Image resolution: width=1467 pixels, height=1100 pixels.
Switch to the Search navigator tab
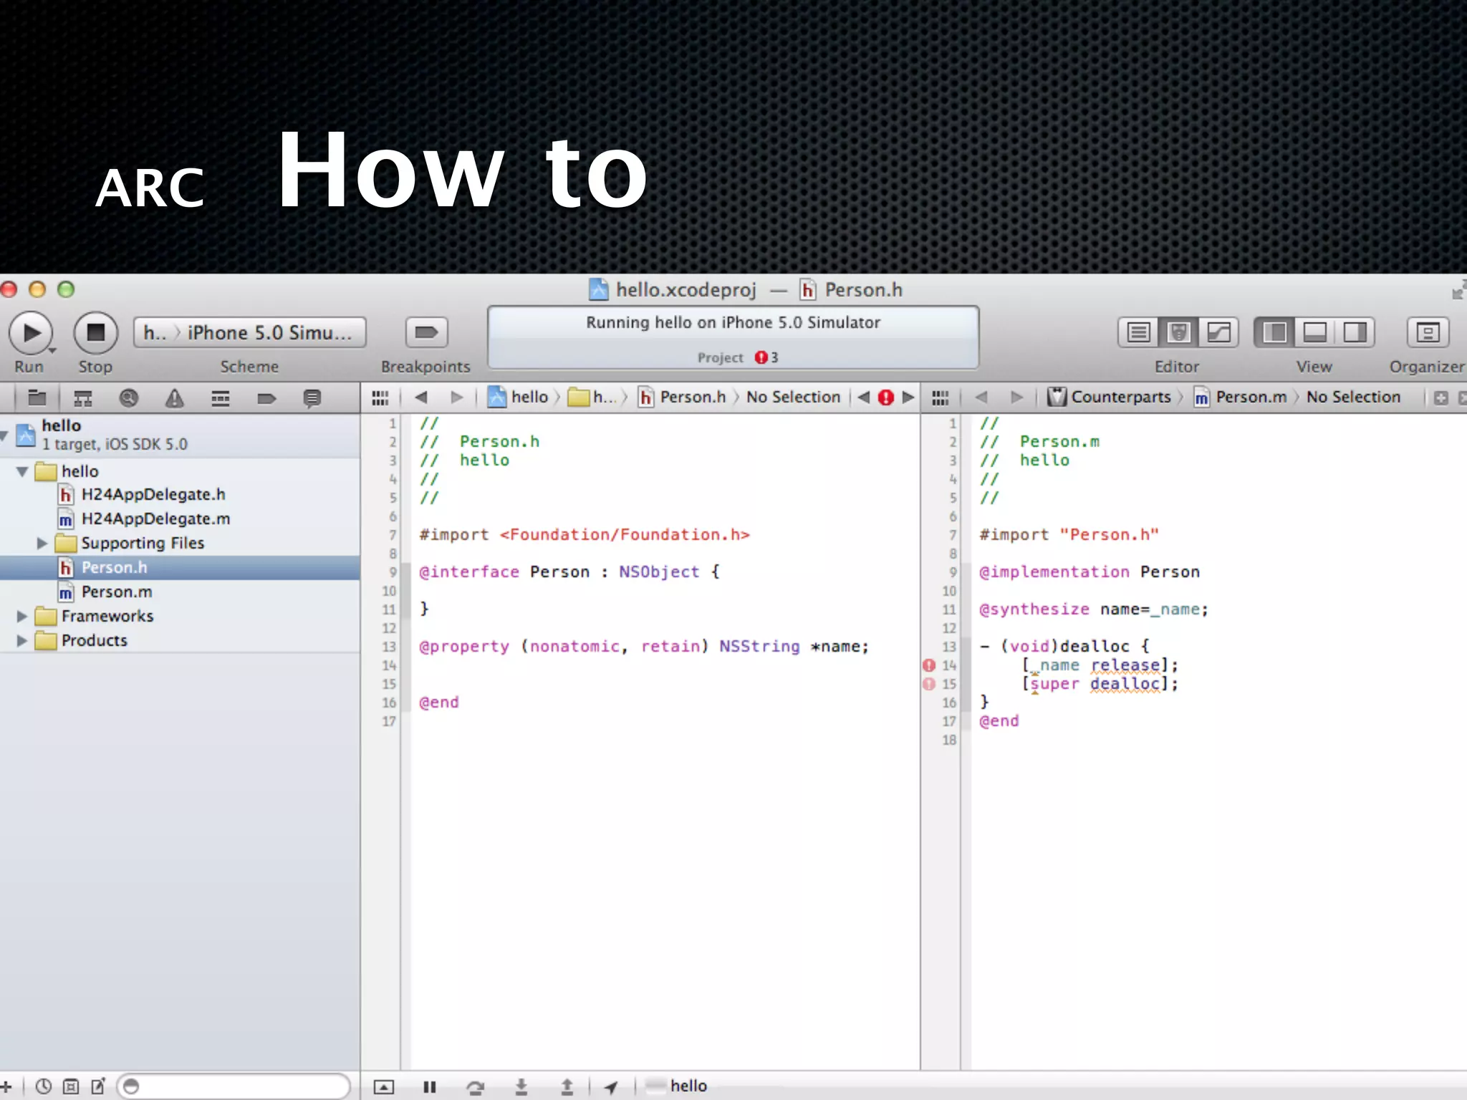click(129, 398)
